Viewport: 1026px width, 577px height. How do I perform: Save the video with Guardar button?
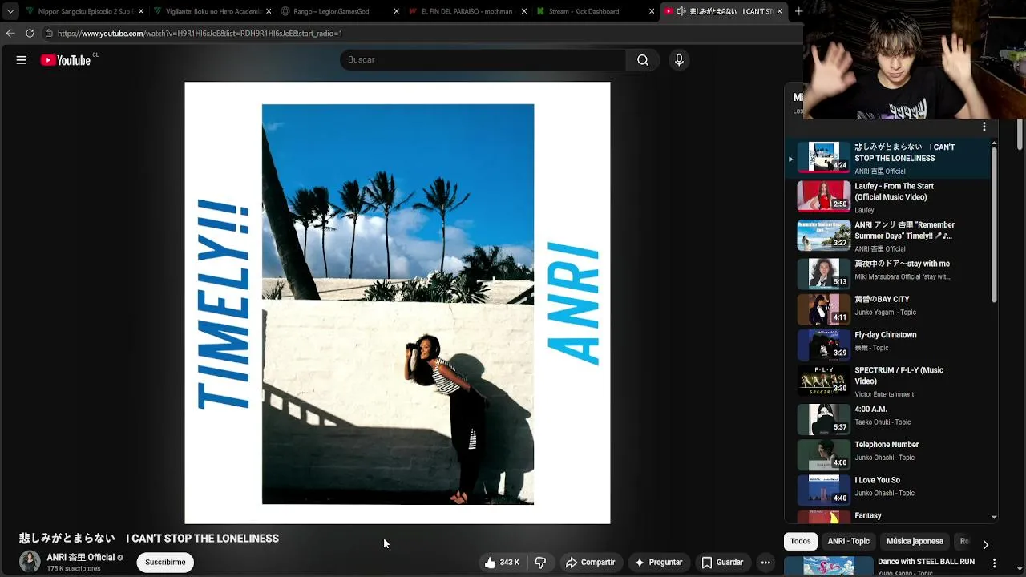722,563
